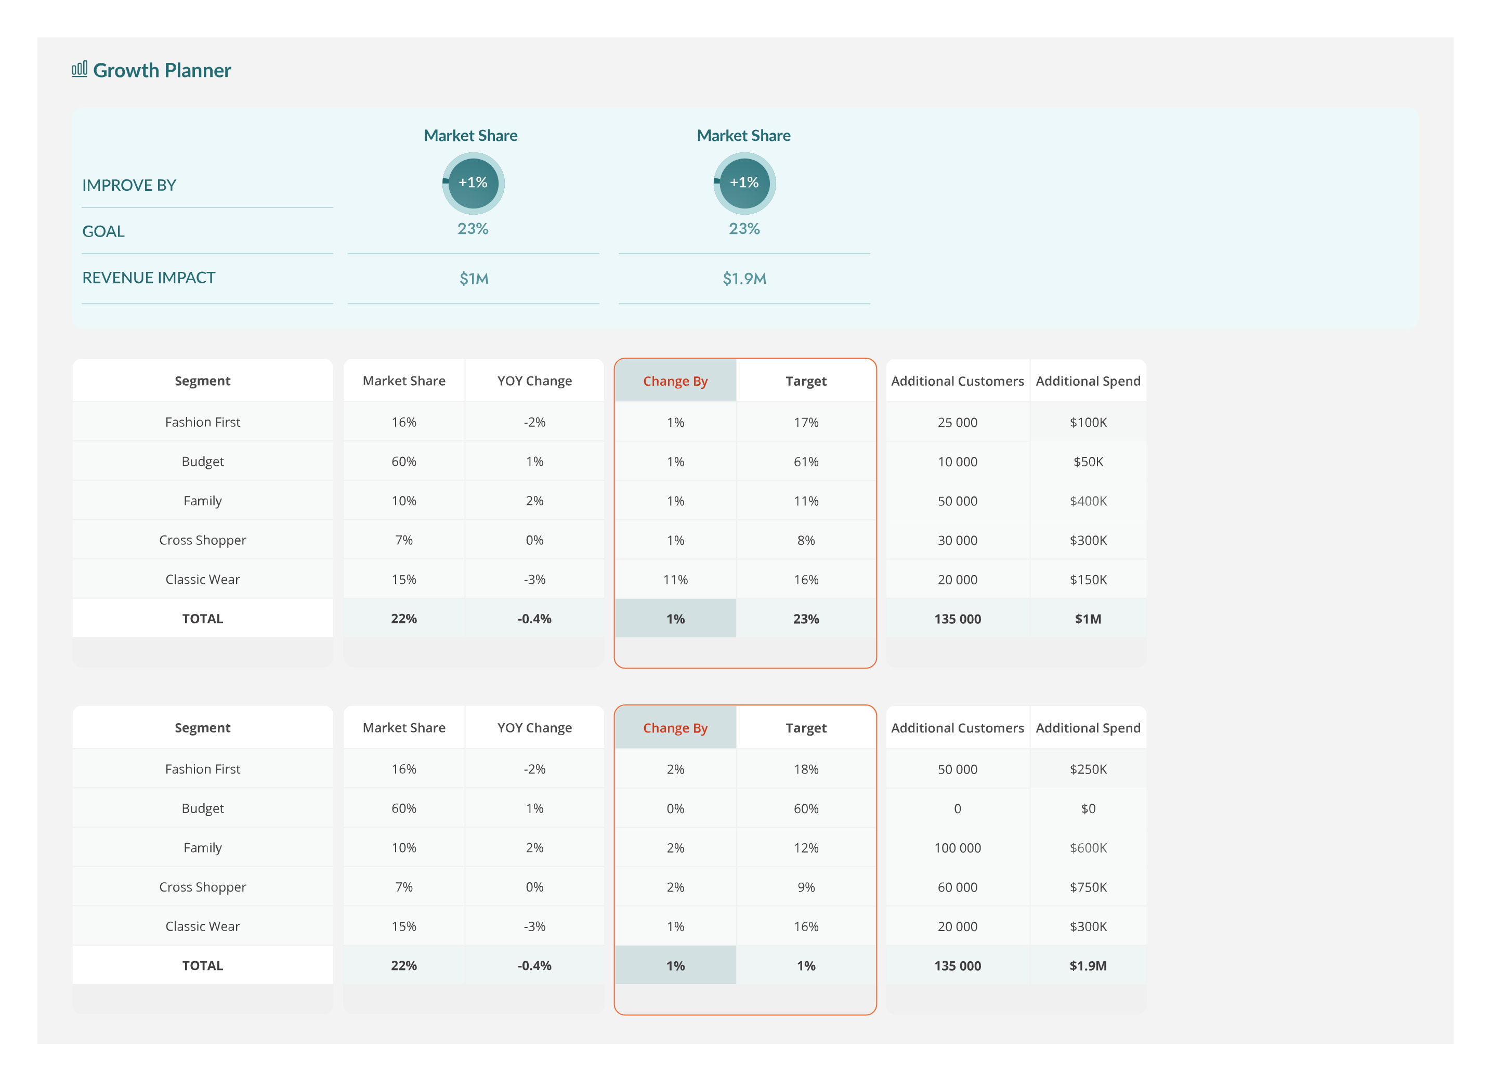The width and height of the screenshot is (1491, 1073).
Task: Click YOY Change header in top table
Action: 534,382
